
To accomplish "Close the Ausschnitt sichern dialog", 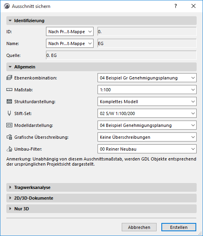I will tap(193, 6).
